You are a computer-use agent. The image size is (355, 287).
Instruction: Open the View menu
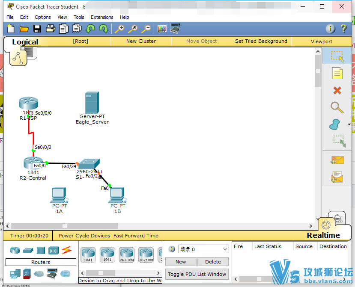[62, 17]
